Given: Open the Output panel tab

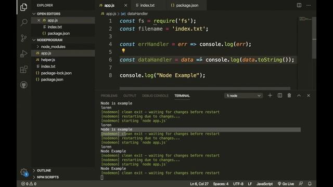Looking at the screenshot, I should click(130, 96).
